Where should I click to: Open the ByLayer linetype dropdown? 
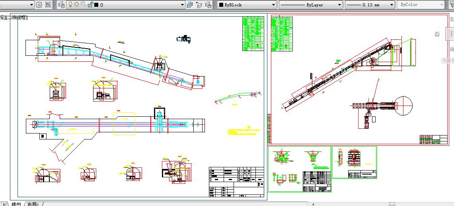coord(340,5)
